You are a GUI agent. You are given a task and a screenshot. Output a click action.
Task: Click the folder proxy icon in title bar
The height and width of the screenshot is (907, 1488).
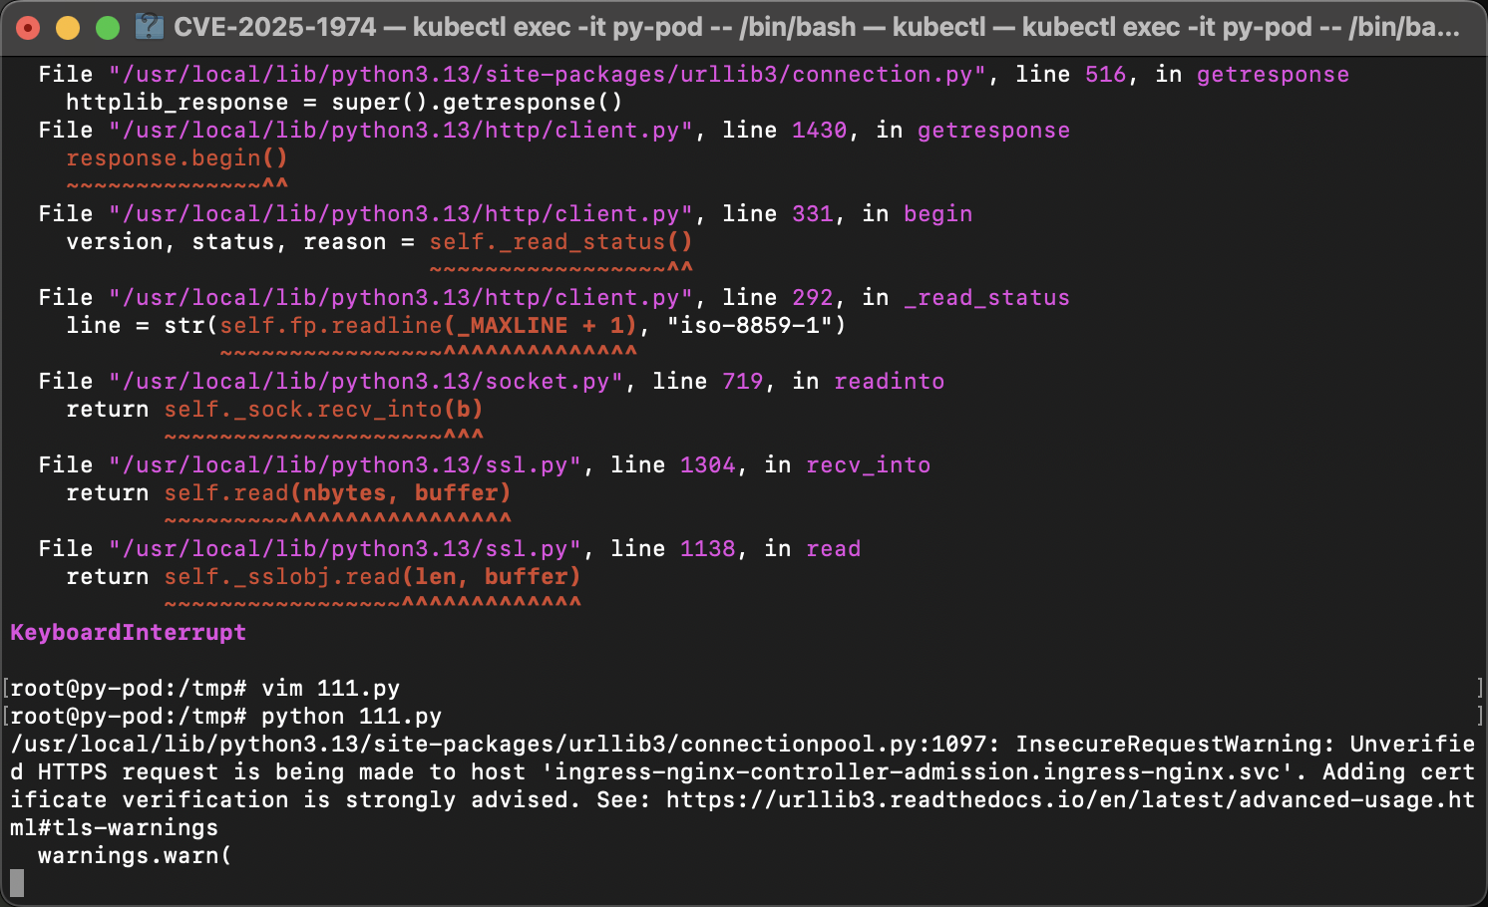[x=149, y=27]
